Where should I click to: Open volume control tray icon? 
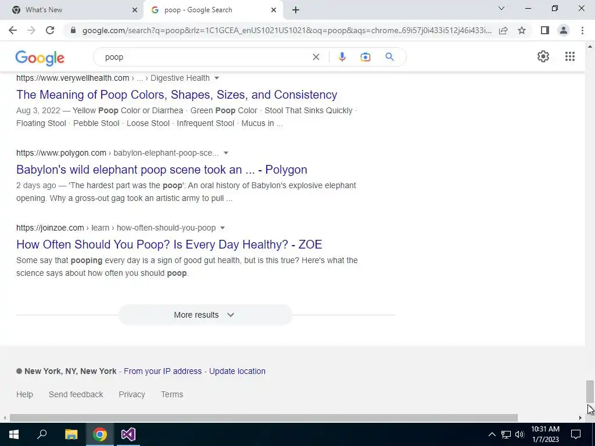[x=519, y=434]
